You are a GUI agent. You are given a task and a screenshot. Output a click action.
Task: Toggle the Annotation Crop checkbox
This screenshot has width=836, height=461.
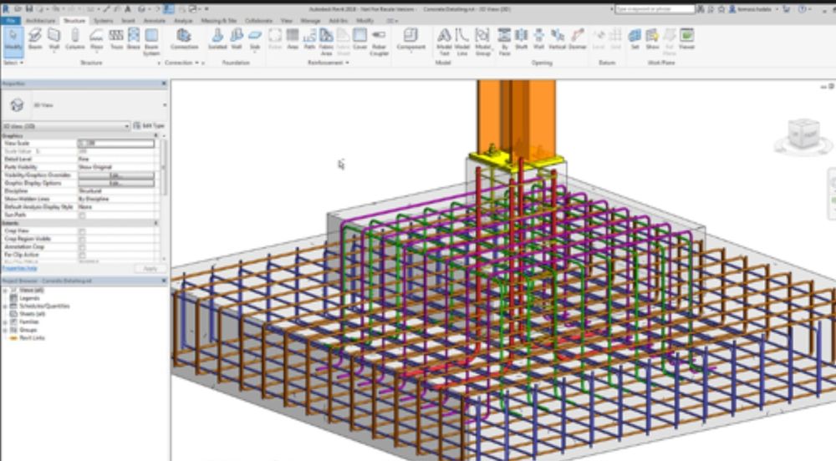point(82,247)
